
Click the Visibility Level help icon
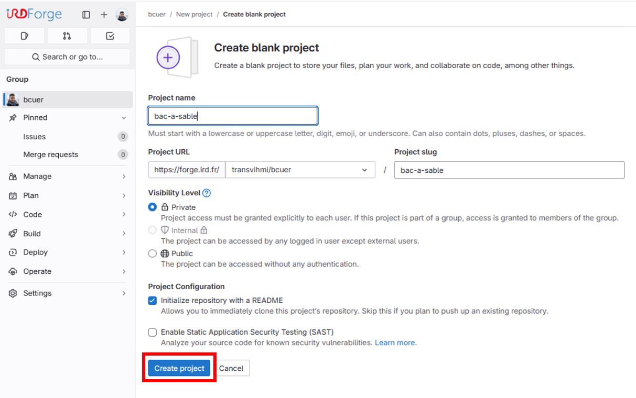207,193
